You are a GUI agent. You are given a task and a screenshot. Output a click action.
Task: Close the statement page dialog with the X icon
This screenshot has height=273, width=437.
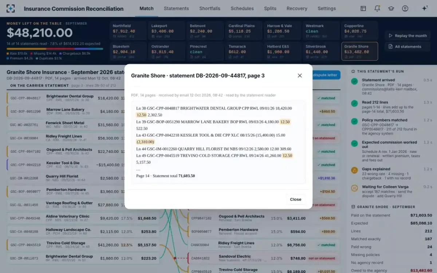pyautogui.click(x=300, y=76)
